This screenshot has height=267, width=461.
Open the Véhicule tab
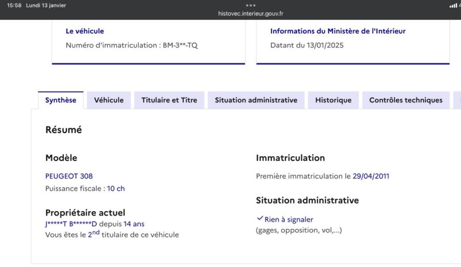pos(109,100)
